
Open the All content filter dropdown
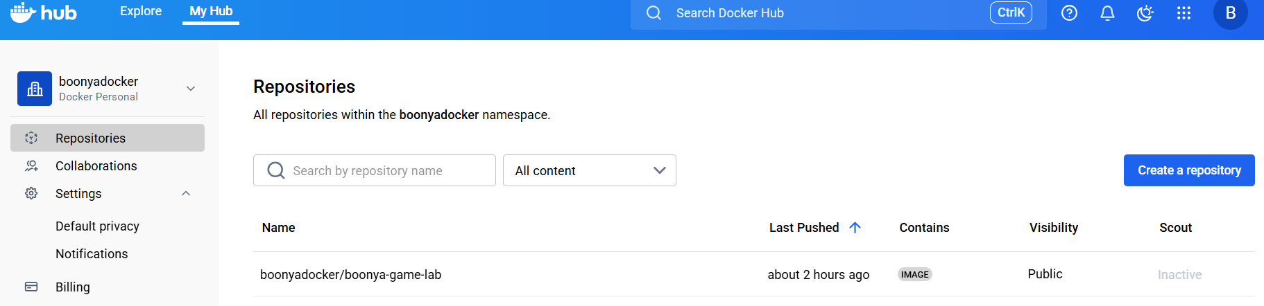[x=590, y=170]
